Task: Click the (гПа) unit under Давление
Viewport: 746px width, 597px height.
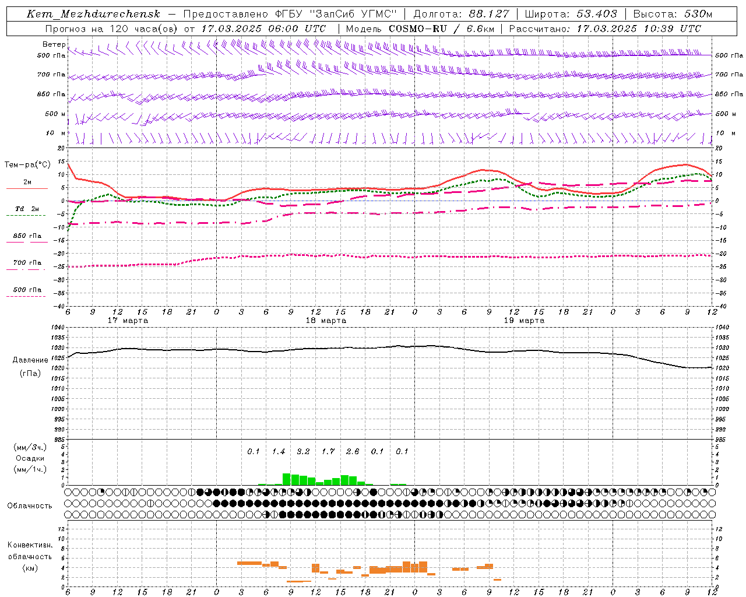Action: point(30,374)
